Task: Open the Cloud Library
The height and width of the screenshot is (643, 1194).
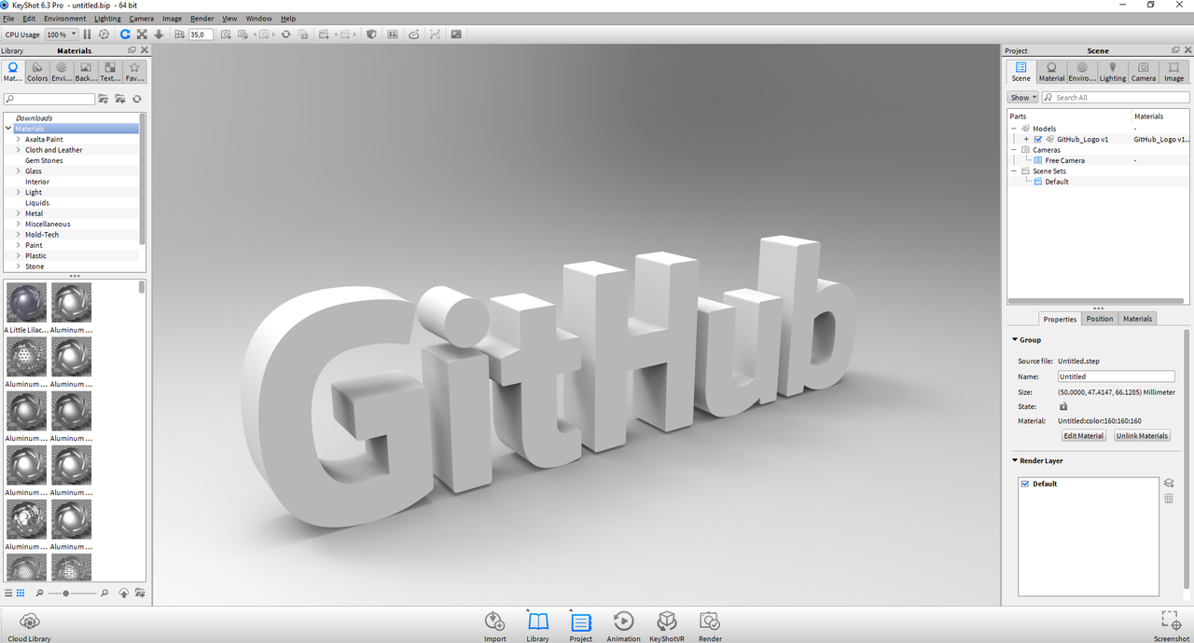Action: tap(29, 622)
